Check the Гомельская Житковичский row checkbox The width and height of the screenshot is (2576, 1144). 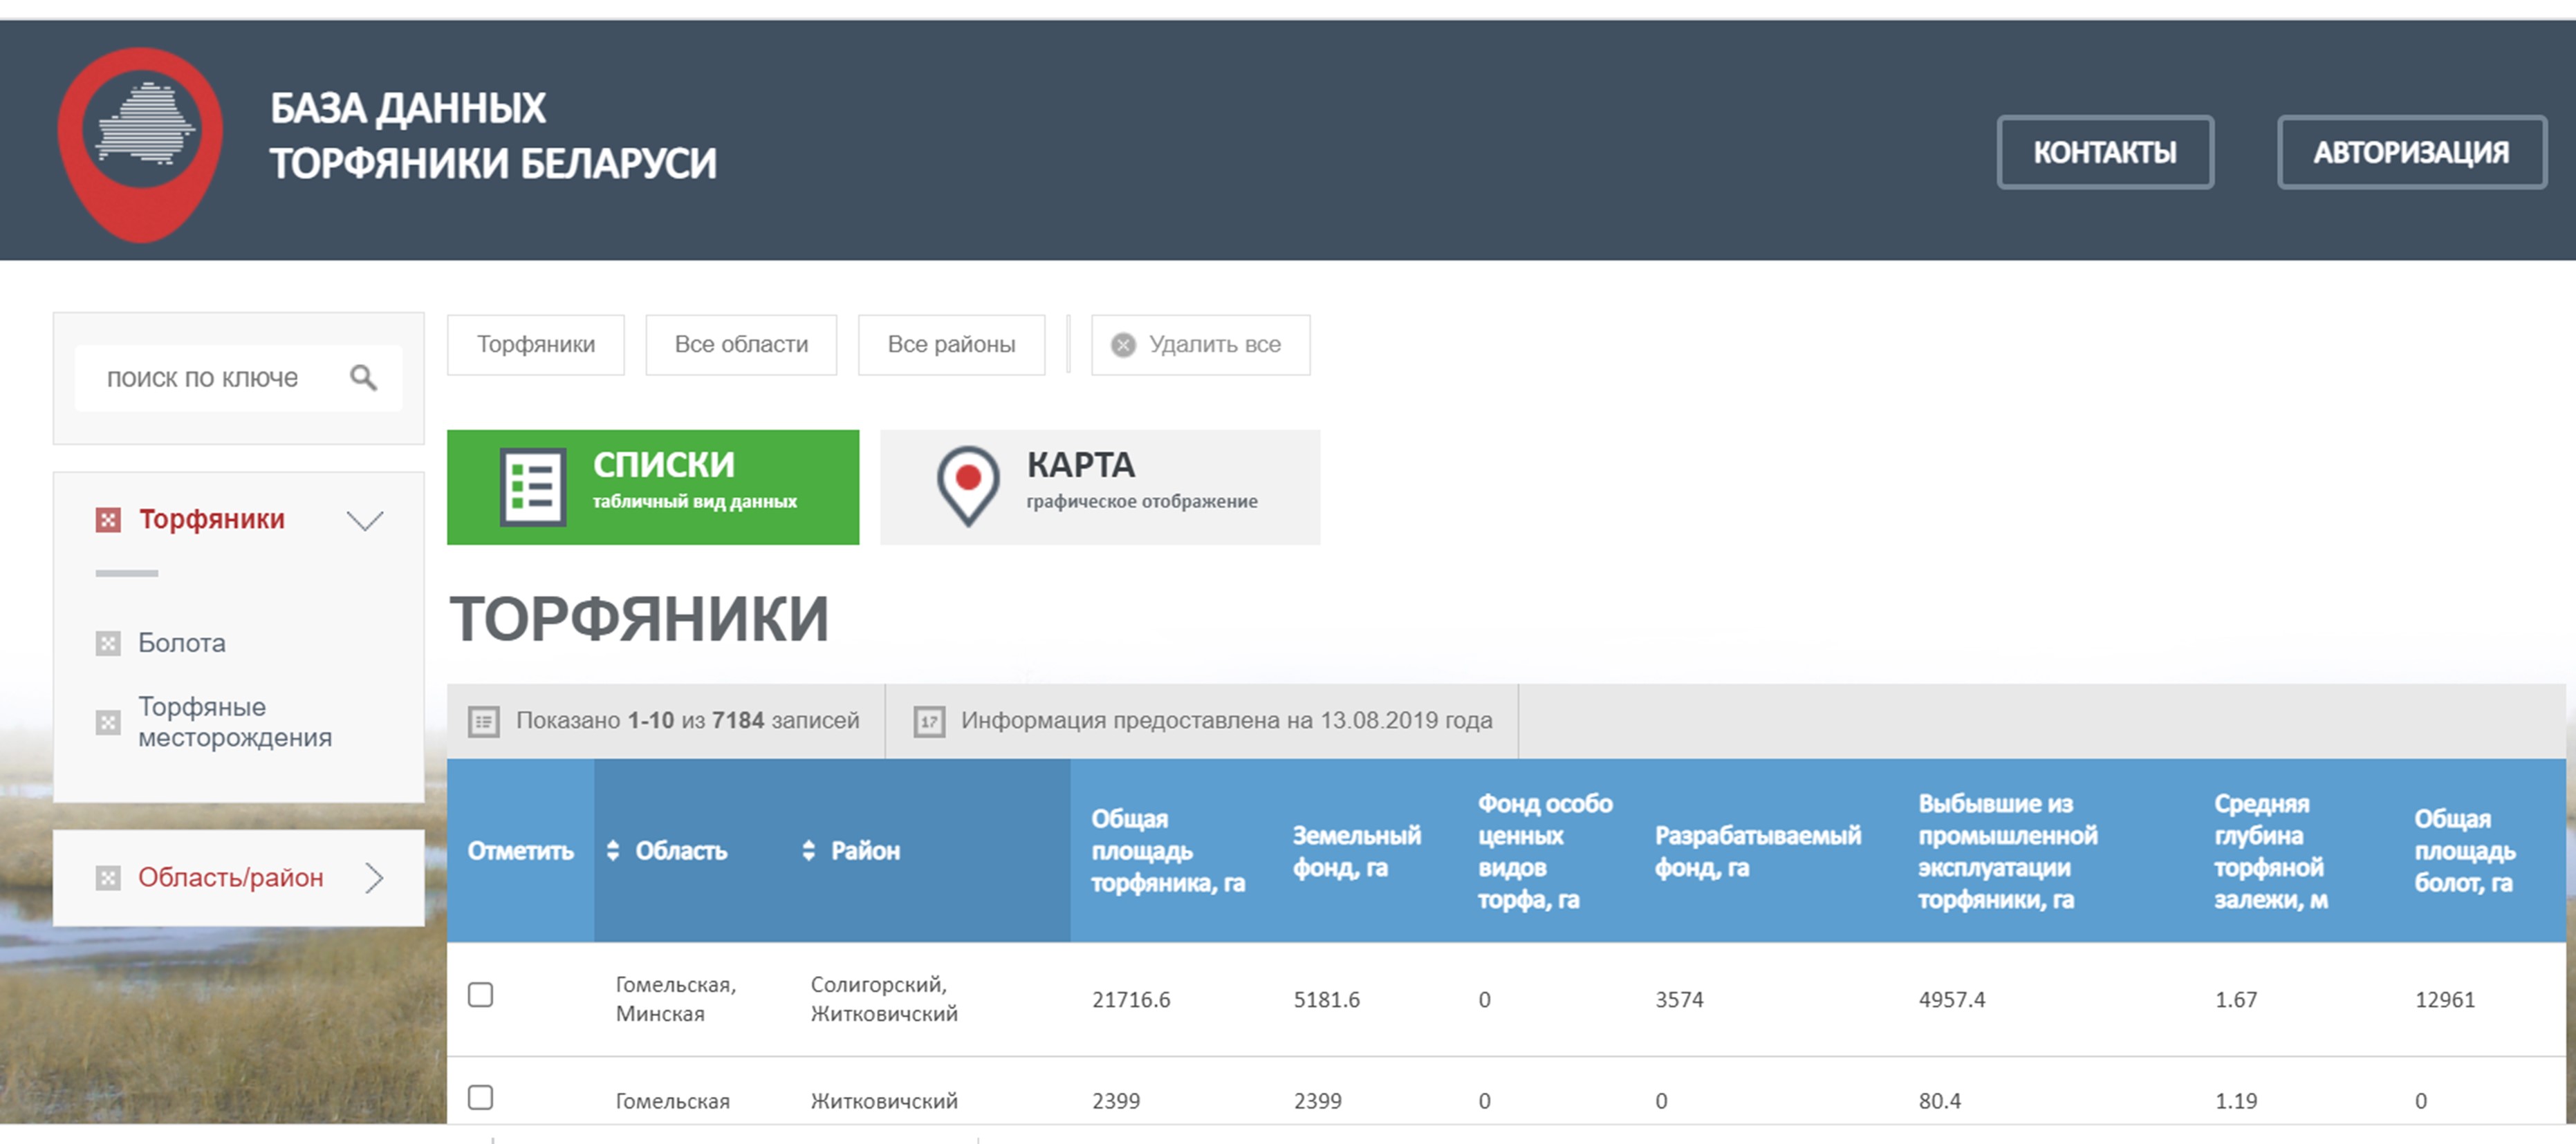[x=481, y=1097]
